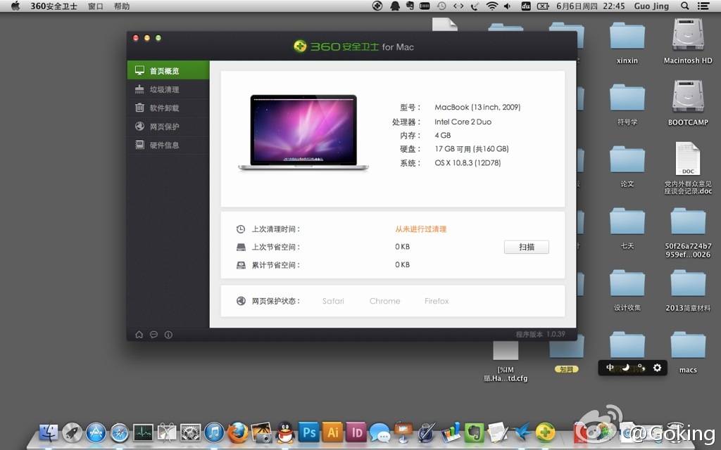Open Launchpad rocket in the Dock
This screenshot has width=721, height=450.
[x=73, y=432]
